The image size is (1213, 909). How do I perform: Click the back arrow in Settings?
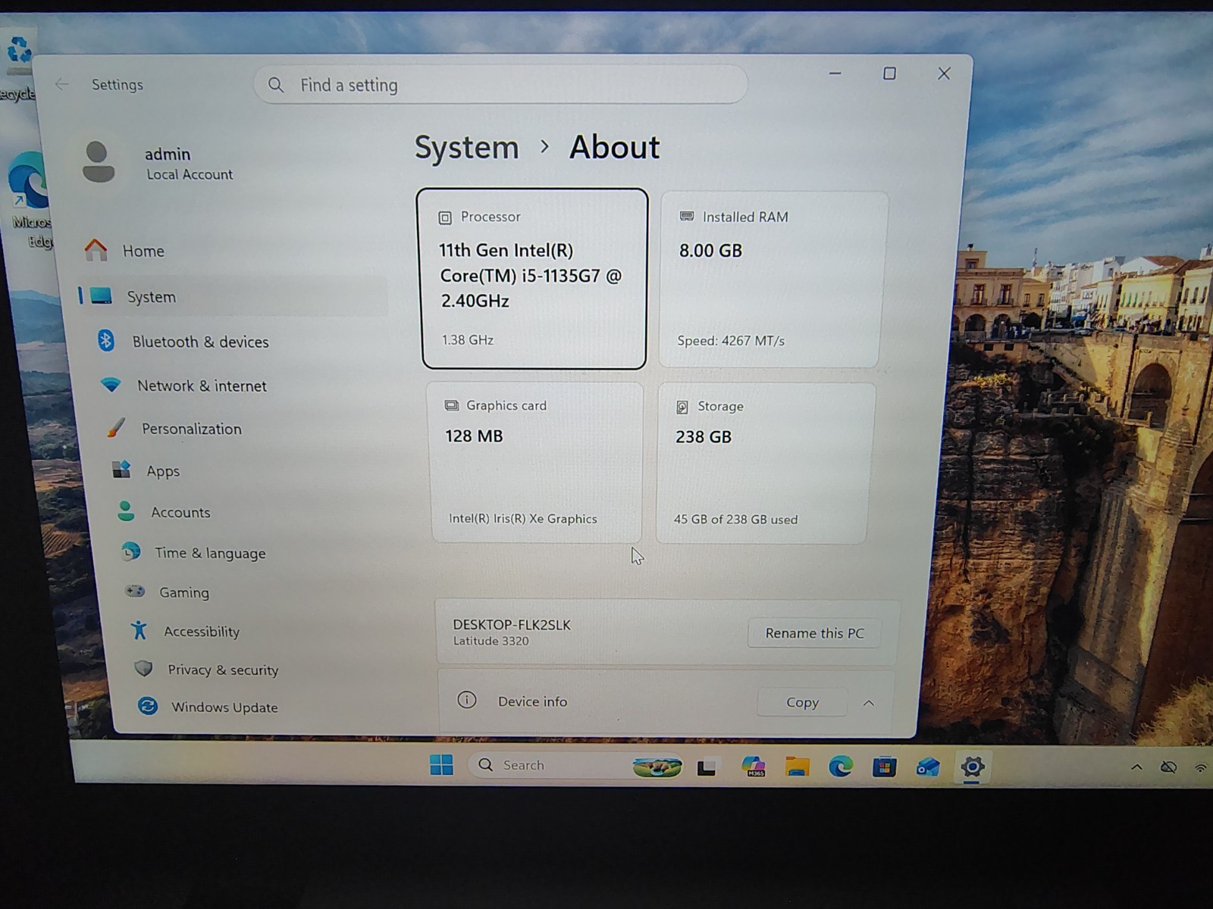click(62, 84)
